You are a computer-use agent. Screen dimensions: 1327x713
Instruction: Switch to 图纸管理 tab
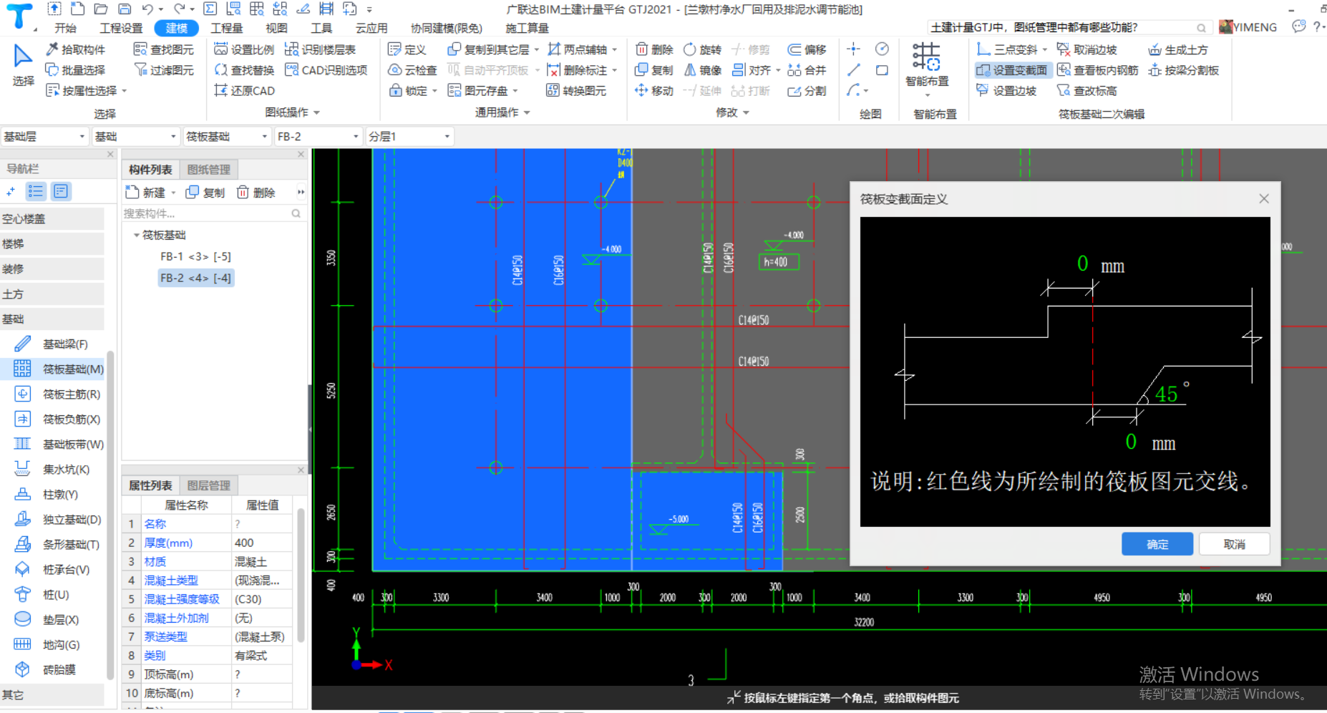point(208,170)
